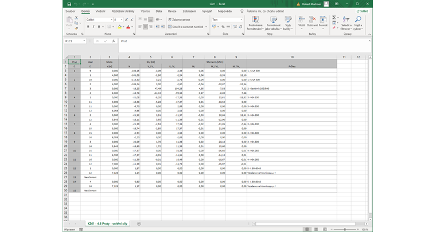Screen dimensions: 436x232
Task: Click Formátovat jako tabulku button
Action: pyautogui.click(x=273, y=23)
